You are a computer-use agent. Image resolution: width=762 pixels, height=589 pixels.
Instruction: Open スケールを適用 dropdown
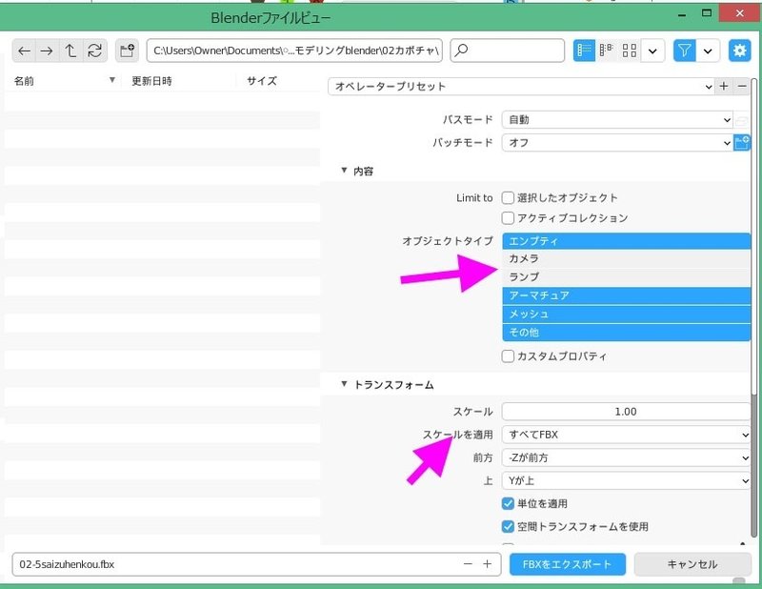tap(627, 435)
